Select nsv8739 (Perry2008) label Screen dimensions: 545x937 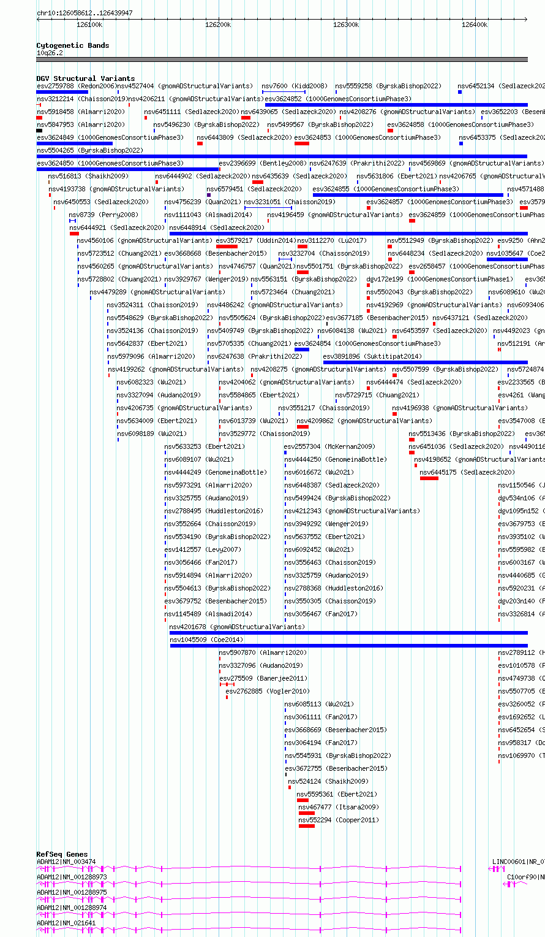point(103,215)
